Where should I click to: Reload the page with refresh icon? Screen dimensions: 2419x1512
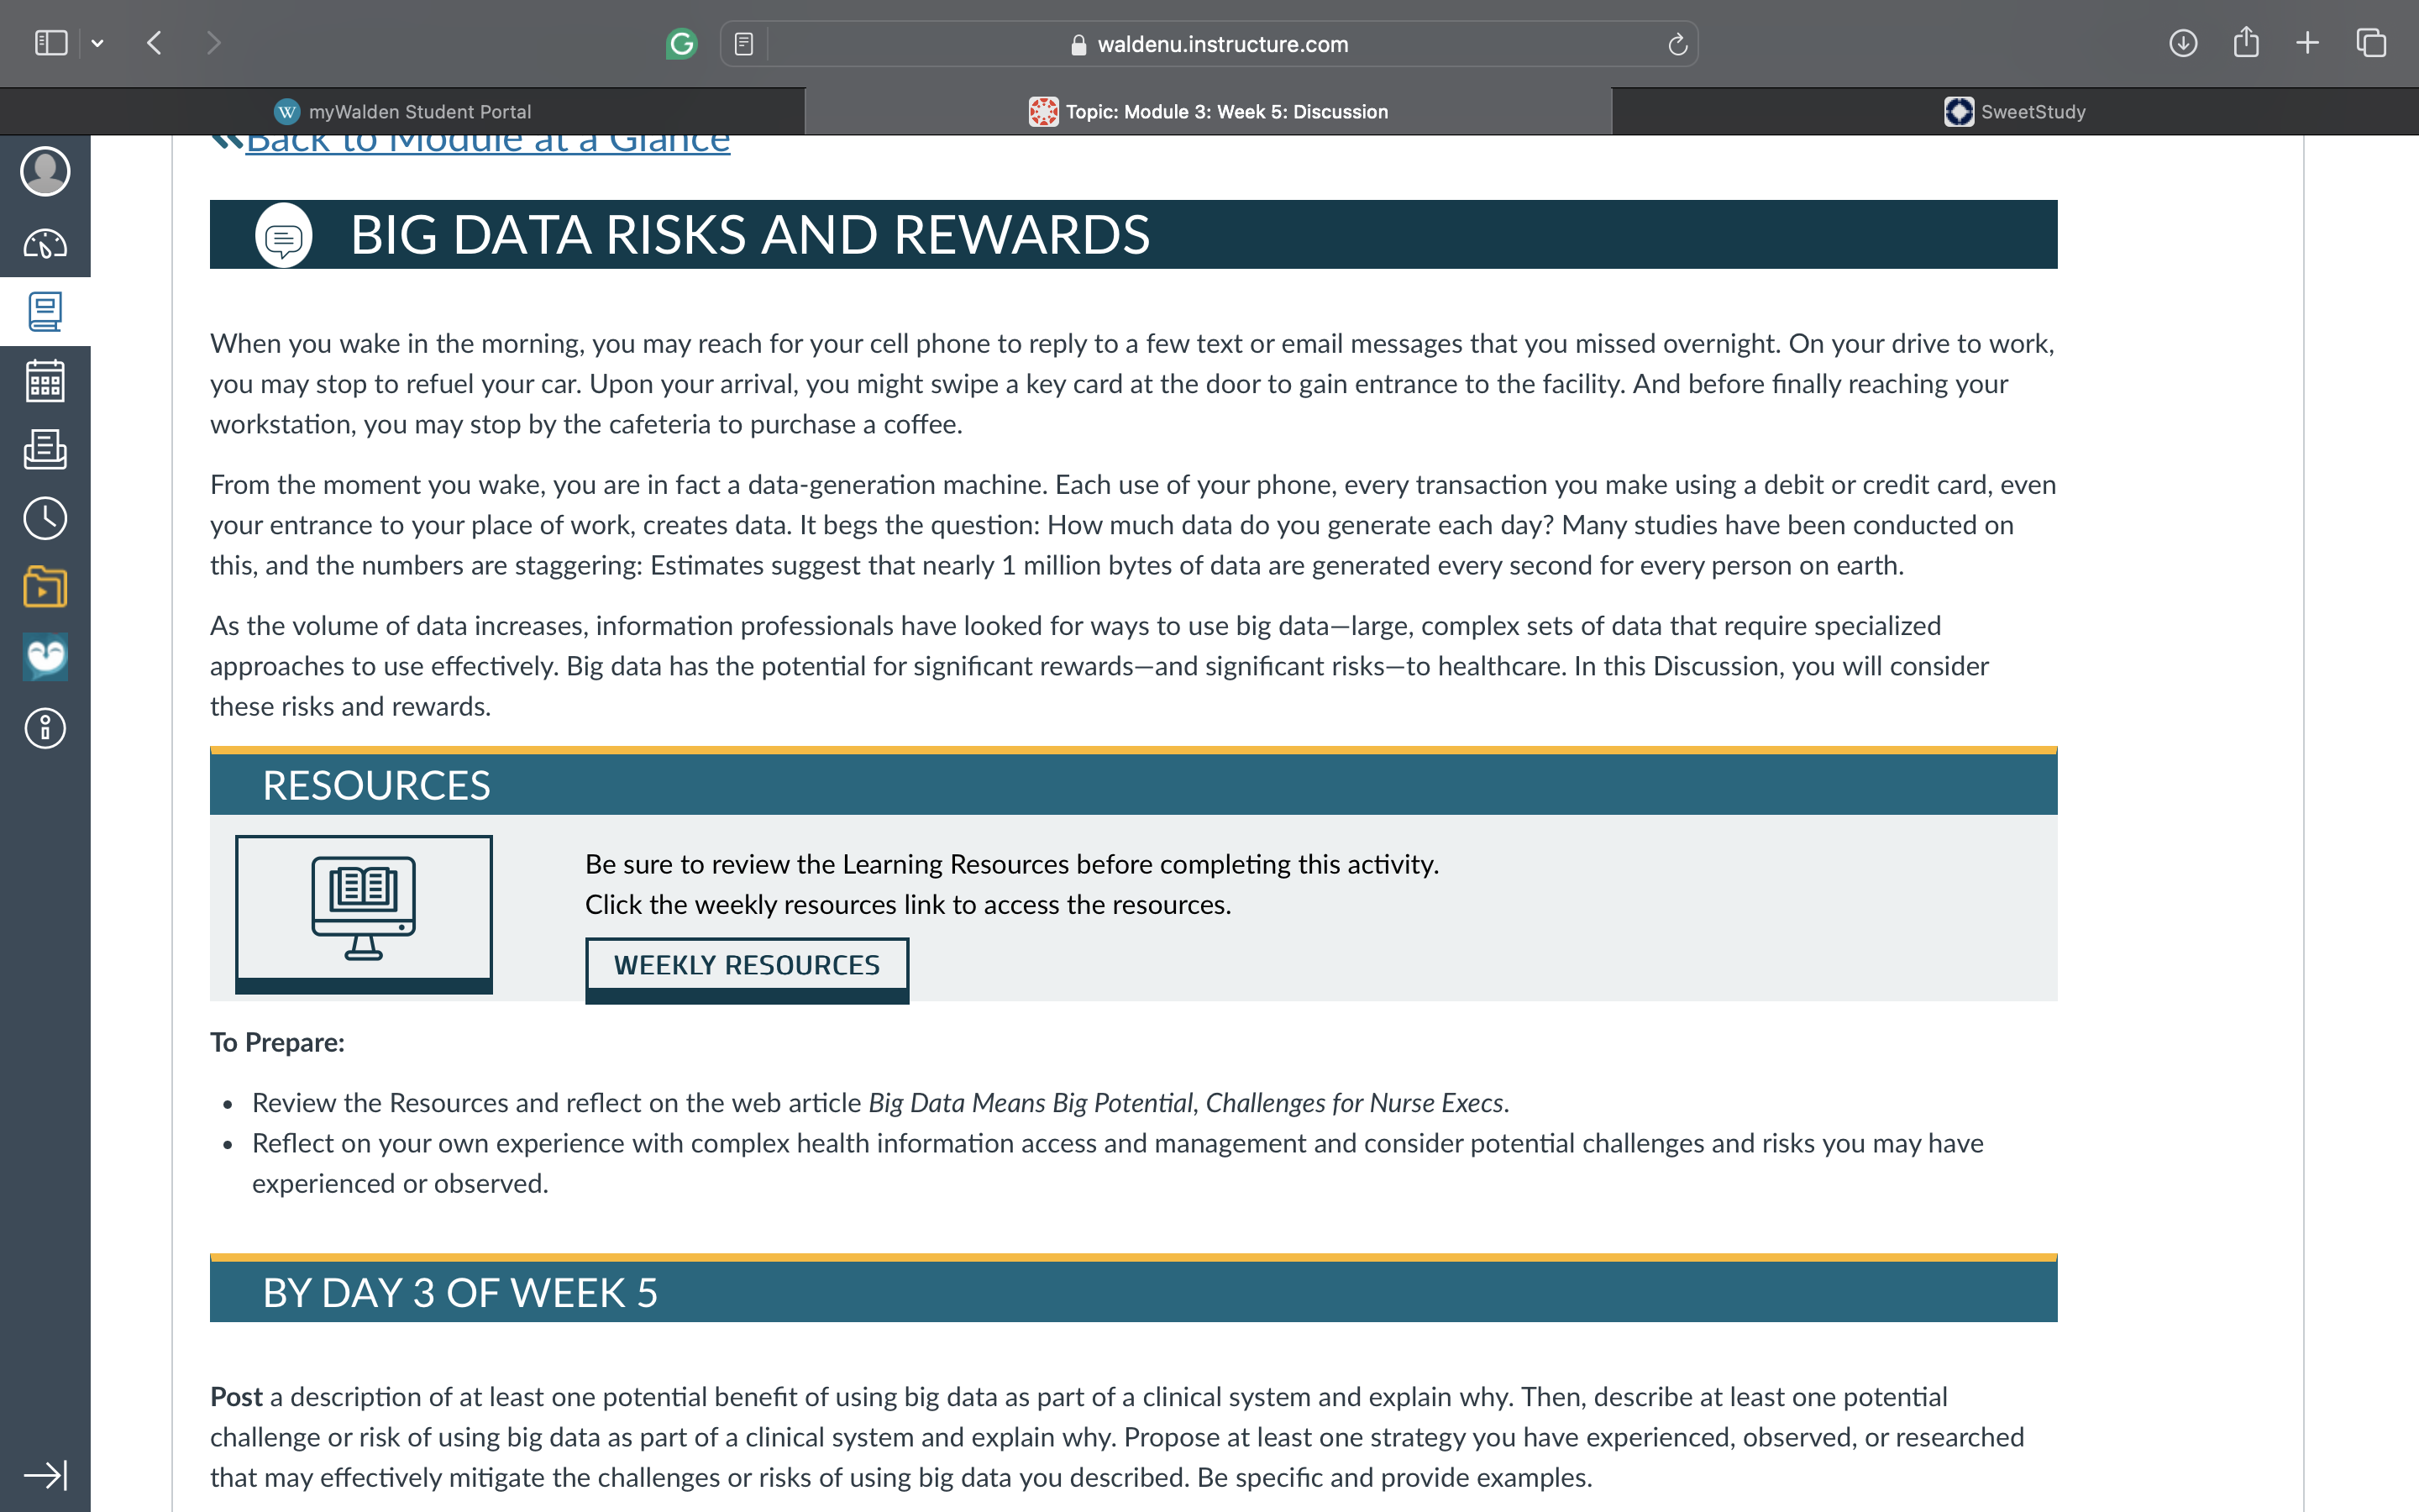click(x=1678, y=44)
